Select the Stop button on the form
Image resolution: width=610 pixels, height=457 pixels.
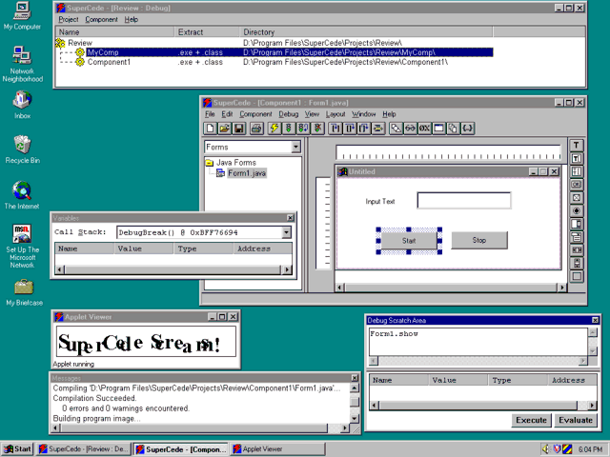tap(479, 240)
